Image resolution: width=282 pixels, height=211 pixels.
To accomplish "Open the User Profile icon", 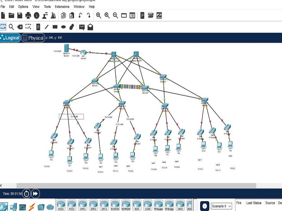I will (45, 15).
